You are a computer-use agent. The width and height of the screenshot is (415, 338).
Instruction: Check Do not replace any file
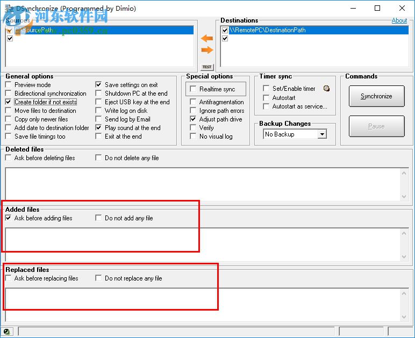98,278
